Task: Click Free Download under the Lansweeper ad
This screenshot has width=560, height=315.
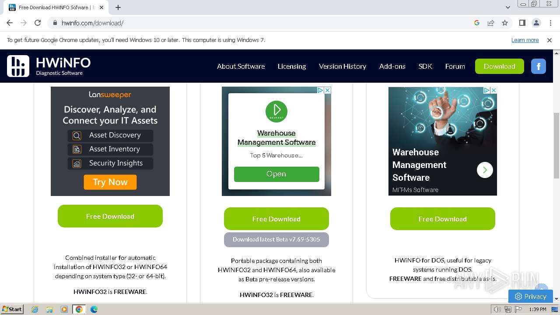Action: (110, 216)
